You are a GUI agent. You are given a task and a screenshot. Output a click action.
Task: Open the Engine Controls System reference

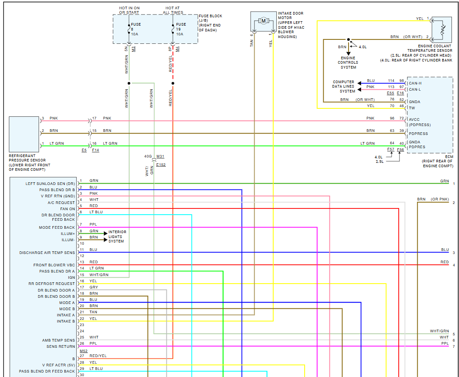(349, 62)
